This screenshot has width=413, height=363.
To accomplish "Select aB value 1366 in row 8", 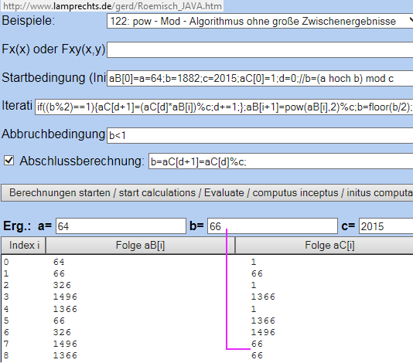I will (x=65, y=355).
